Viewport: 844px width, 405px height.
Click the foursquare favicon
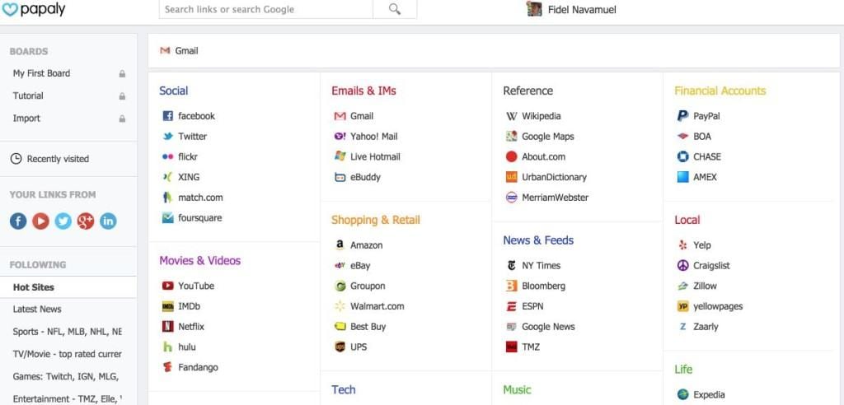[x=168, y=218]
